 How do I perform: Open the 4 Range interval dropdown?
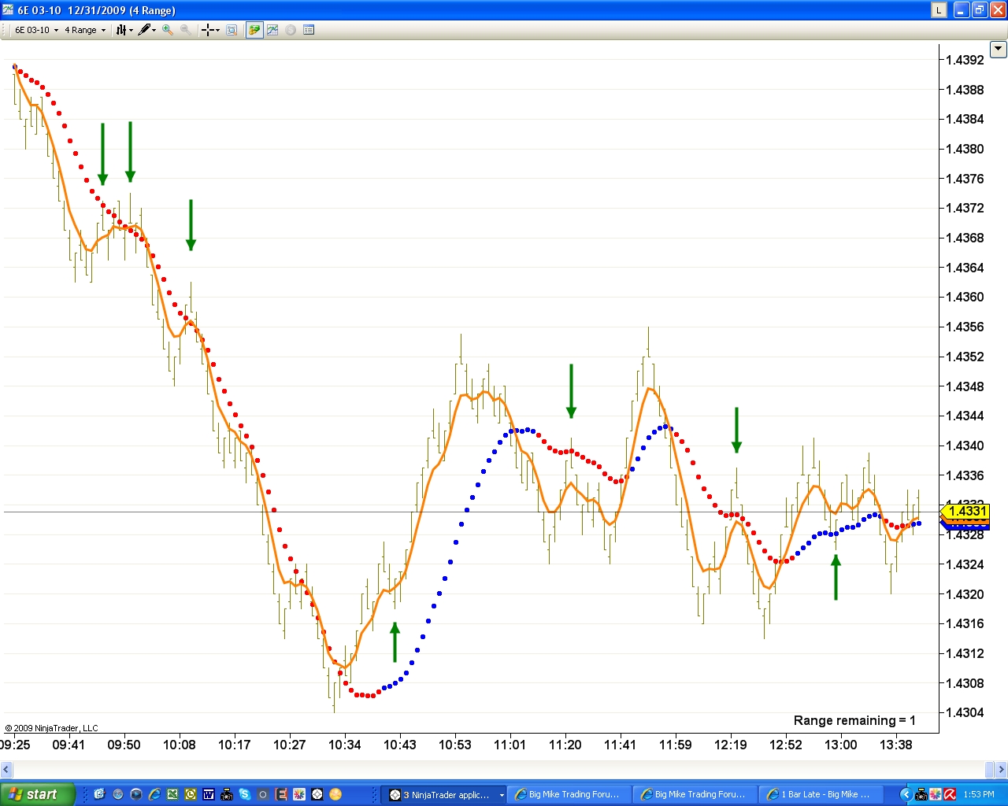coord(85,30)
